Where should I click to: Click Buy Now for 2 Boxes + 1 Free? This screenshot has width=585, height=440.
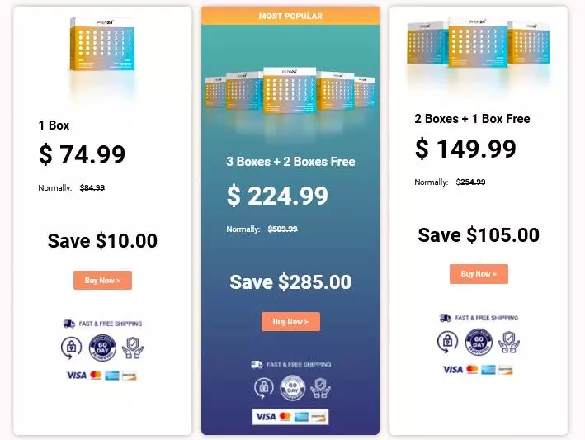click(479, 274)
